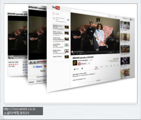141x120 pixels.
Task: Click the thumbs-up Like icon
Action: tap(75, 69)
